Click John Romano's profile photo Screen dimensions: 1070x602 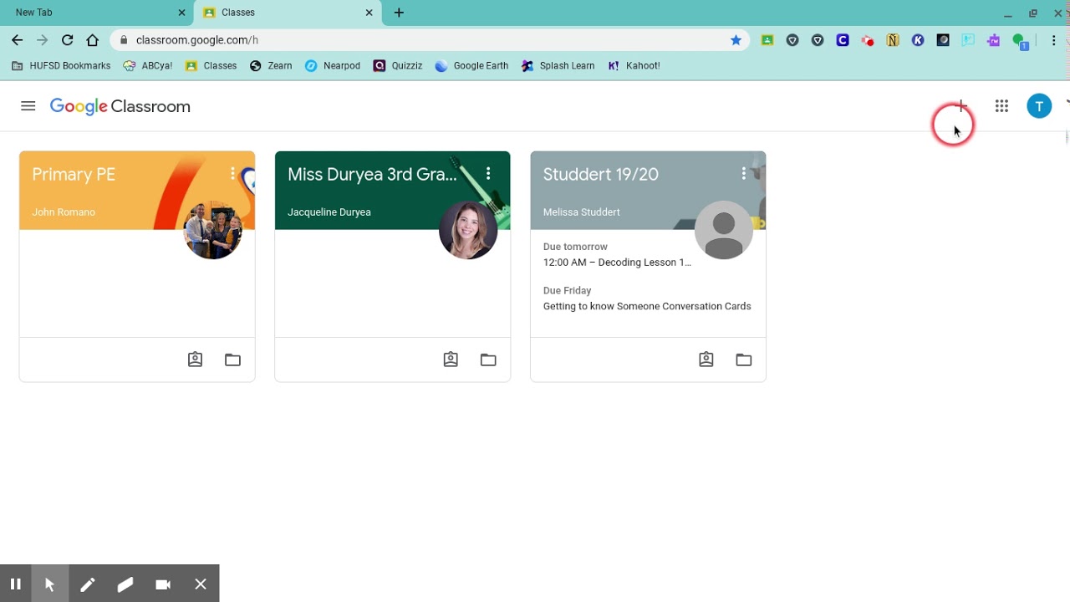(x=213, y=230)
